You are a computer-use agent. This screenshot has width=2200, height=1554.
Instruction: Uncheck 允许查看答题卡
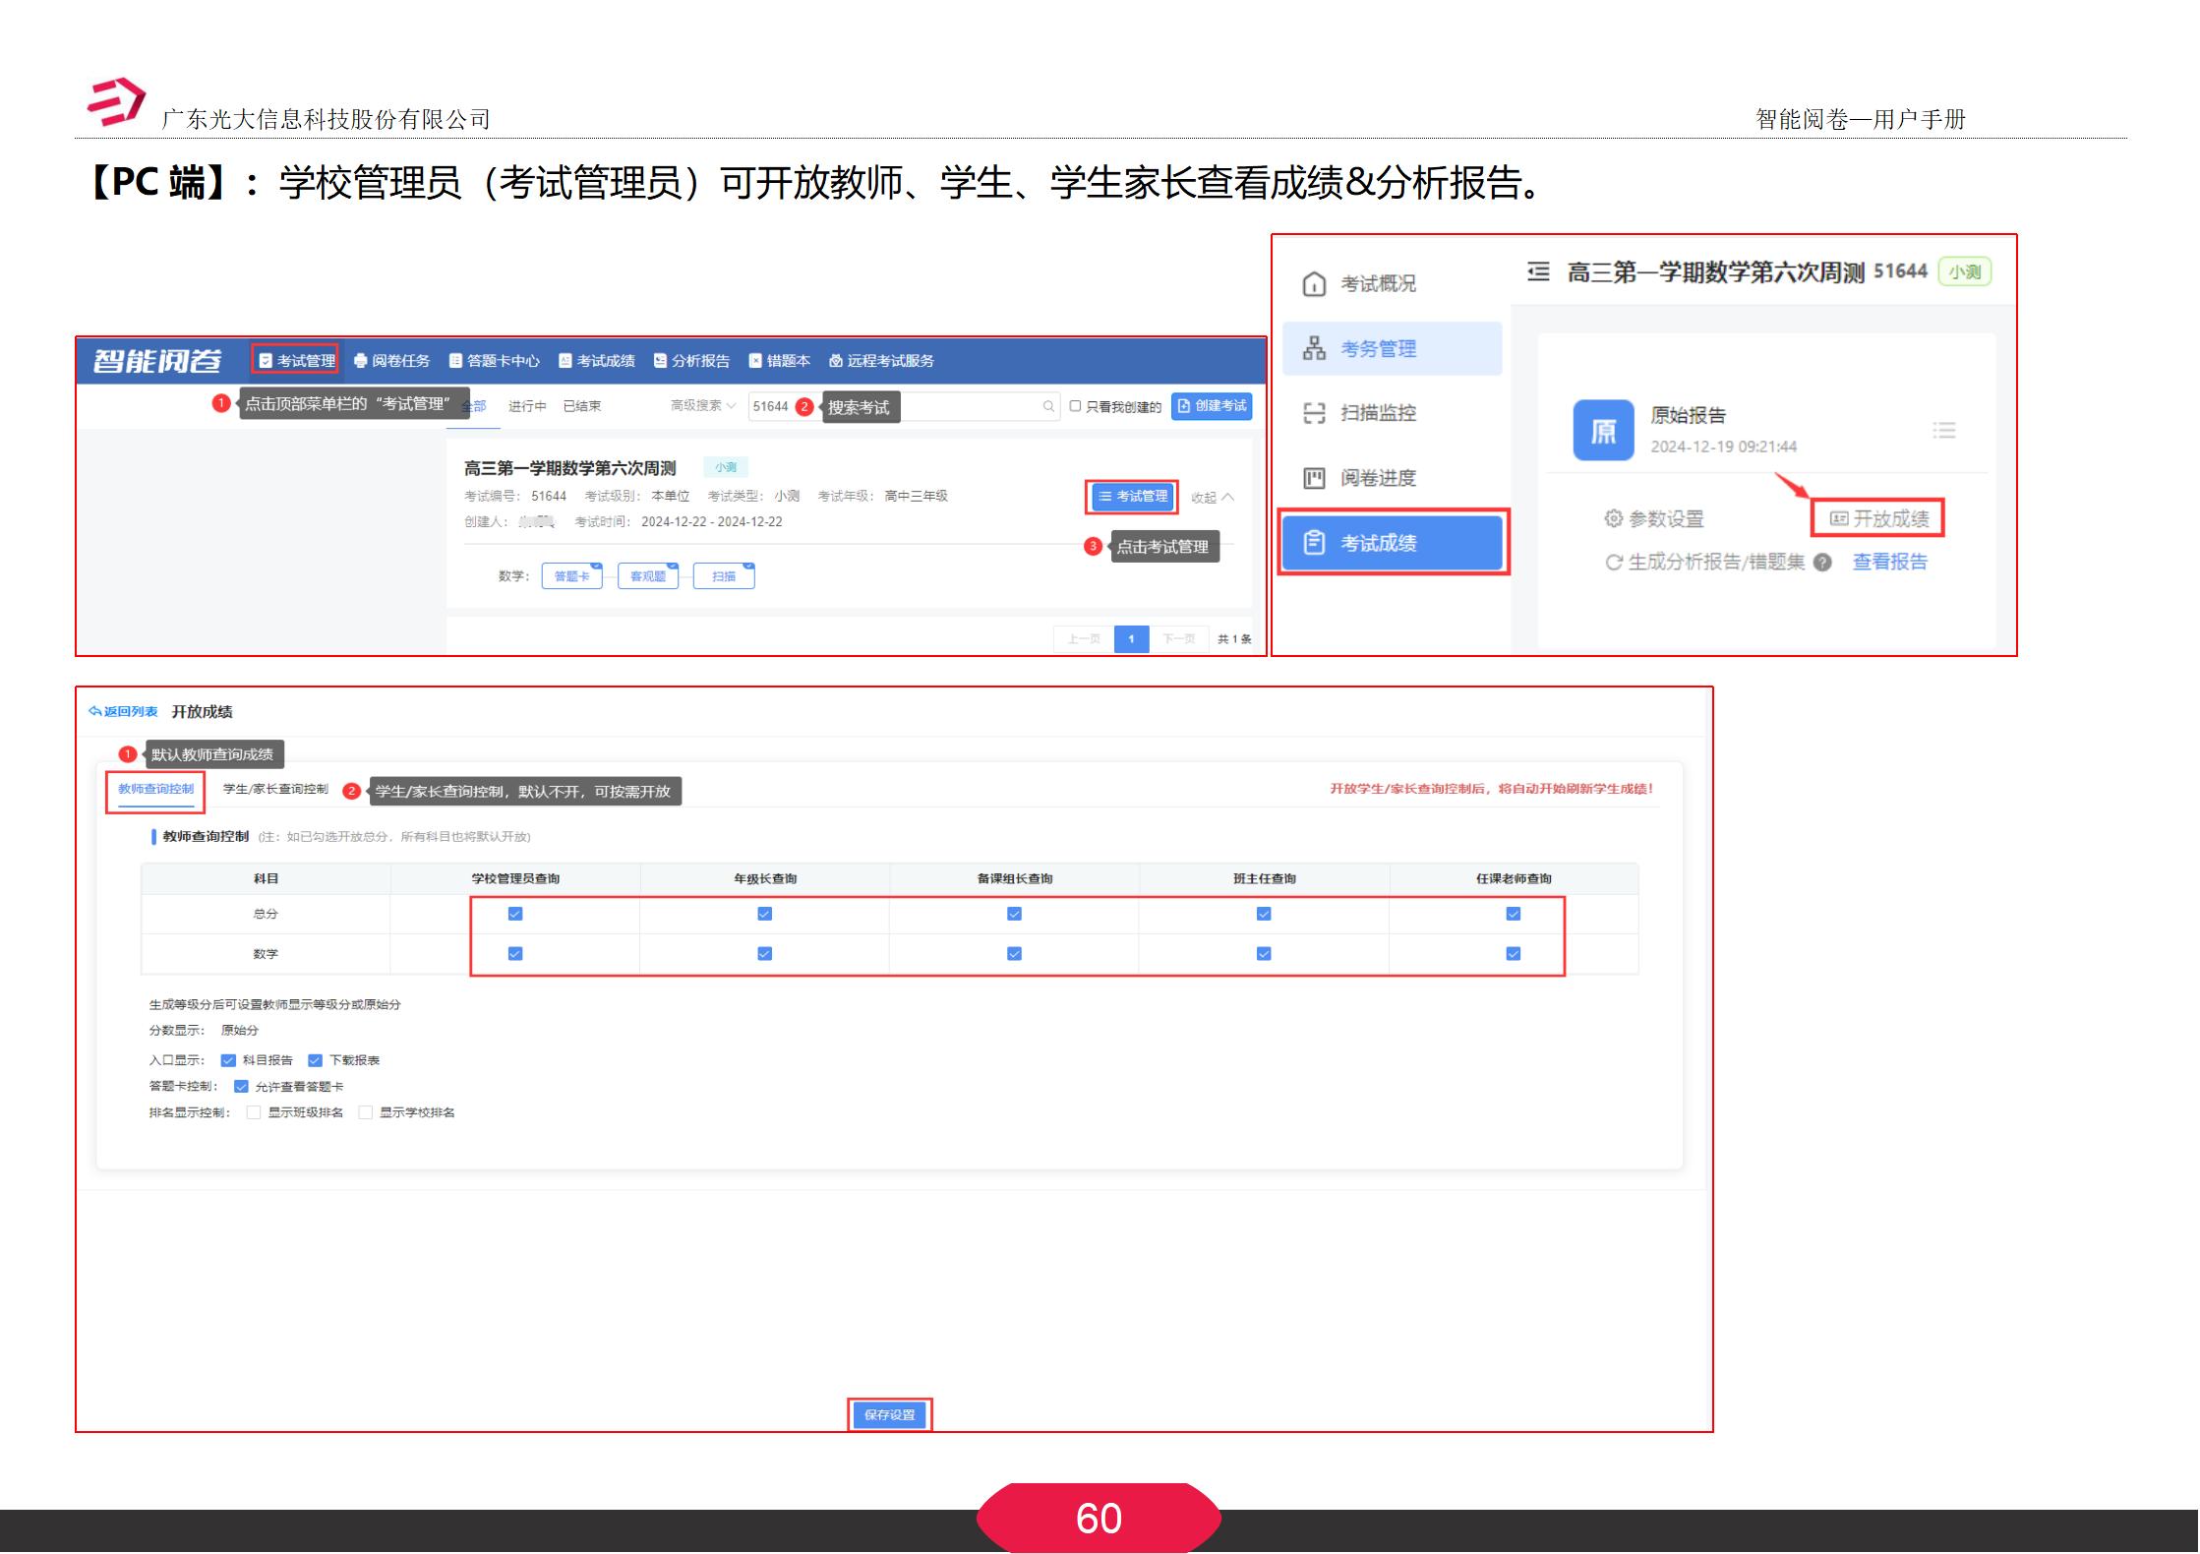pos(239,1086)
